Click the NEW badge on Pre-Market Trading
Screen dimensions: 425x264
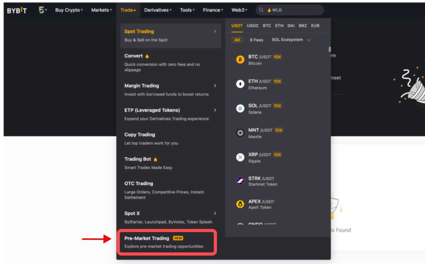(178, 238)
